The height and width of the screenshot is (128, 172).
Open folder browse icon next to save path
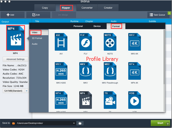(x=80, y=123)
